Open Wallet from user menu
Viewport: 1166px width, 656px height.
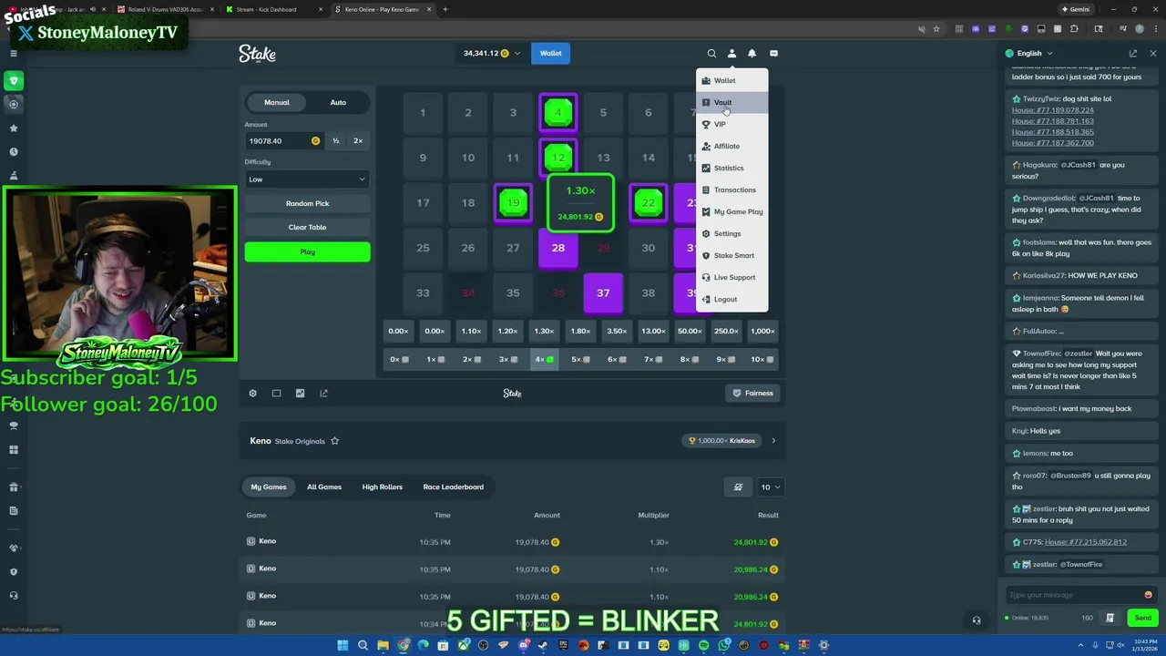pyautogui.click(x=731, y=80)
